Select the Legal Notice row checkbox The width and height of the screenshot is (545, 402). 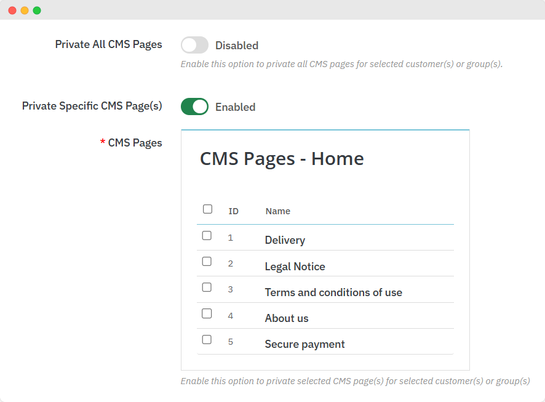(207, 262)
